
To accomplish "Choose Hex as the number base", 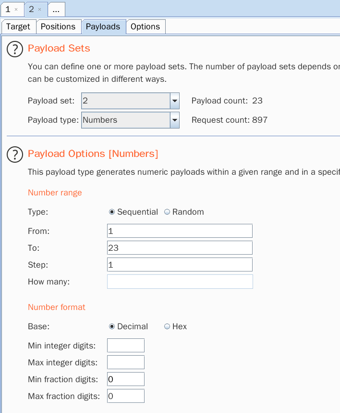I will tap(167, 326).
